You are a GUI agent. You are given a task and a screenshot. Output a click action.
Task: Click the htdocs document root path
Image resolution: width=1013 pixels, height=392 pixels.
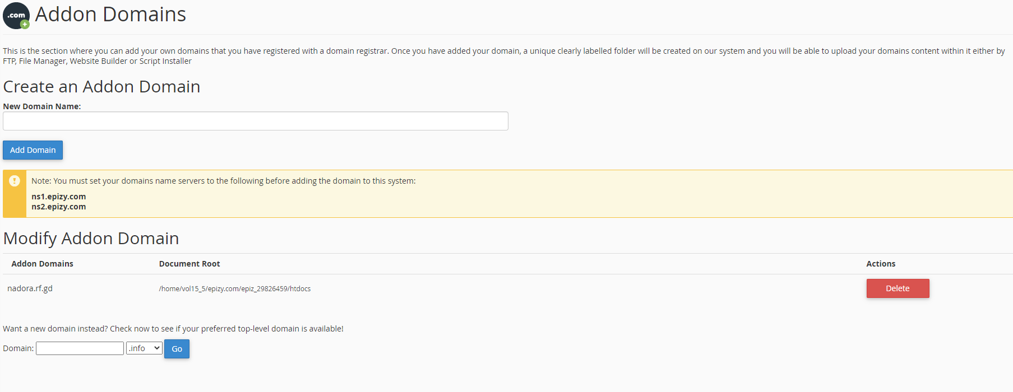coord(234,289)
